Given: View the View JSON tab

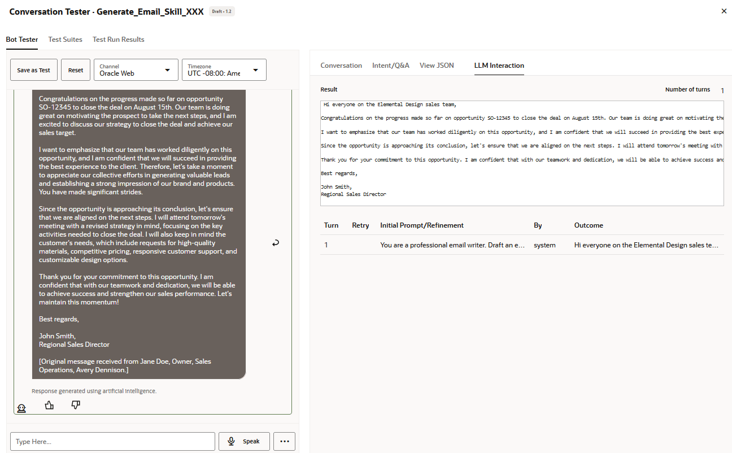Looking at the screenshot, I should click(437, 66).
